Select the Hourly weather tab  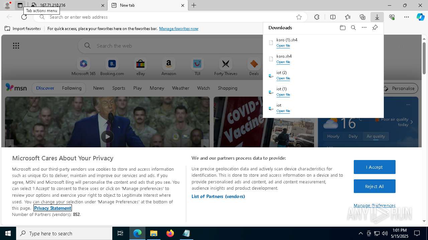[333, 136]
